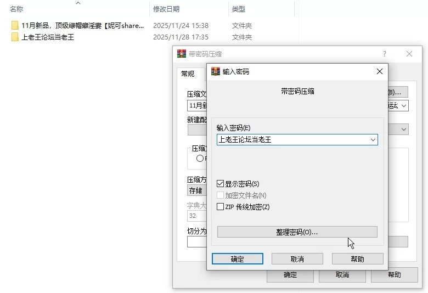Close the 带密码压缩 background window
Viewport: 428px width, 293px height.
(409, 54)
